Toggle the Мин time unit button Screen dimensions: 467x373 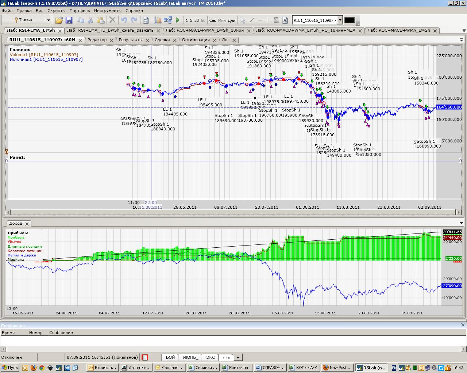[222, 20]
